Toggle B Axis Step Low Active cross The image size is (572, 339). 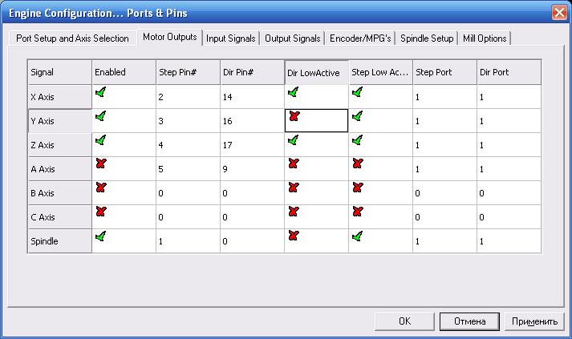click(x=358, y=188)
